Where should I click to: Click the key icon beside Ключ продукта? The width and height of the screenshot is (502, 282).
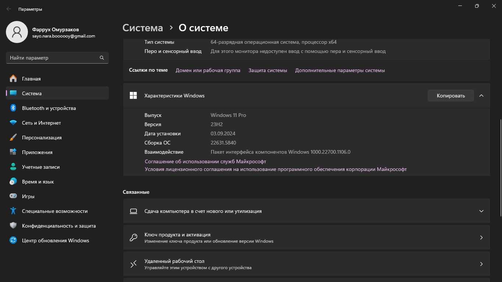pos(133,238)
